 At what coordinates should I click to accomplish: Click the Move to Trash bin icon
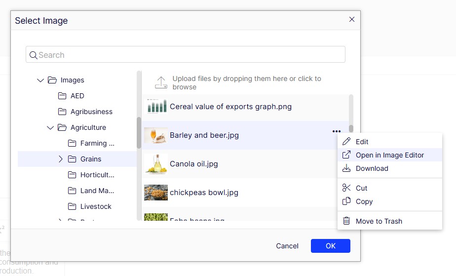(x=346, y=221)
